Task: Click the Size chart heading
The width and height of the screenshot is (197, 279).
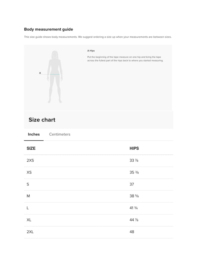Action: (x=42, y=120)
